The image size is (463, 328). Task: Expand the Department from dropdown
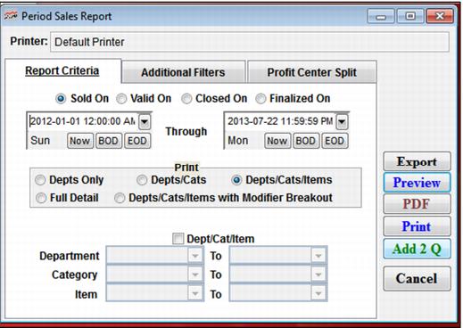[x=195, y=256]
